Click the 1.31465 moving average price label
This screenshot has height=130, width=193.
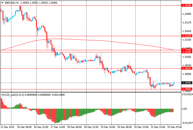pos(187,50)
